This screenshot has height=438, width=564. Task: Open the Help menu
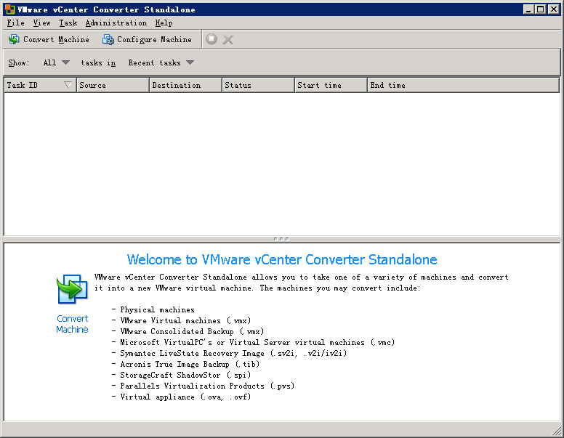point(164,23)
